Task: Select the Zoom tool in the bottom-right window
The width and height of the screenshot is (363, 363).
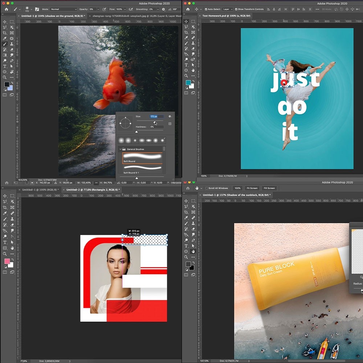Action: pyautogui.click(x=186, y=257)
